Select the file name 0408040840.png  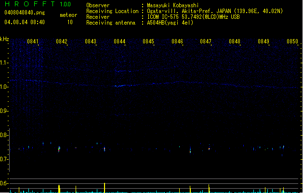coord(25,13)
